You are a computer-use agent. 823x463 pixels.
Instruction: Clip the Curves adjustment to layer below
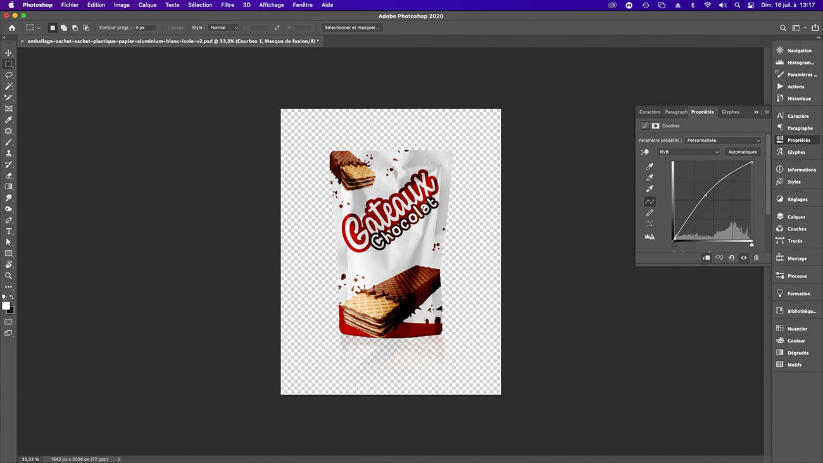[x=707, y=257]
